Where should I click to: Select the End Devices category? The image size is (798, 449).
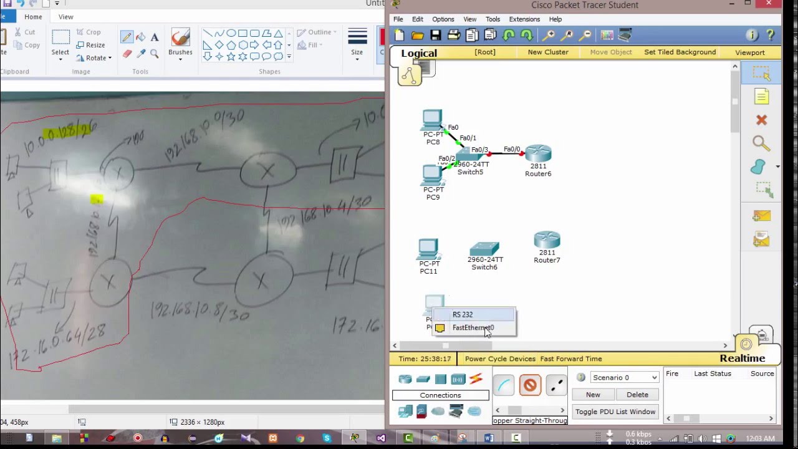[x=405, y=411]
